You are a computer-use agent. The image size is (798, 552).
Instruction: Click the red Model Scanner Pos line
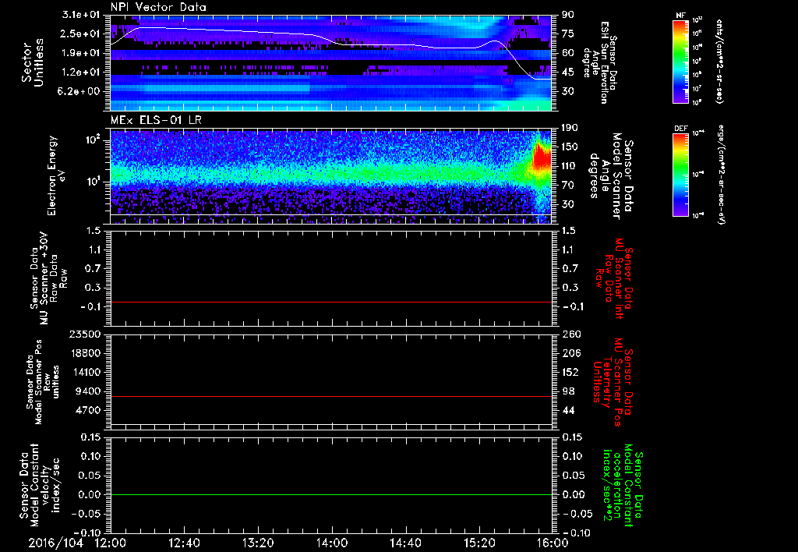330,396
